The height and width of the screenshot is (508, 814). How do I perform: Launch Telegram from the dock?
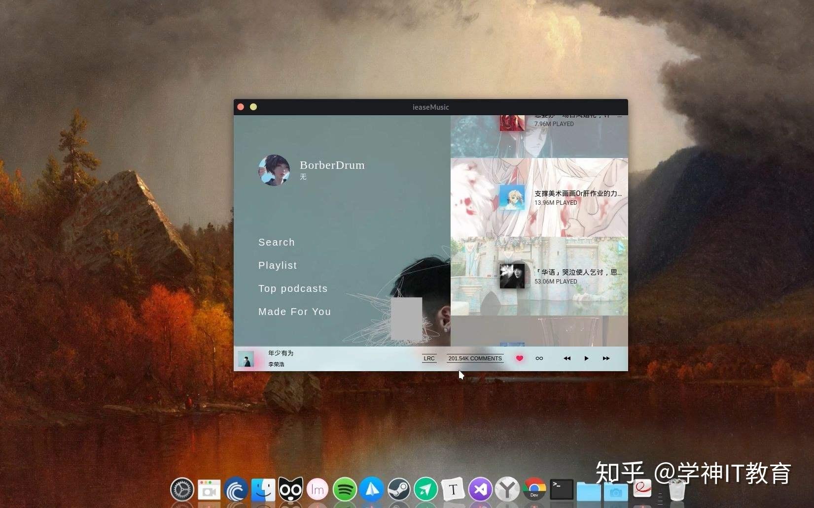pyautogui.click(x=425, y=489)
